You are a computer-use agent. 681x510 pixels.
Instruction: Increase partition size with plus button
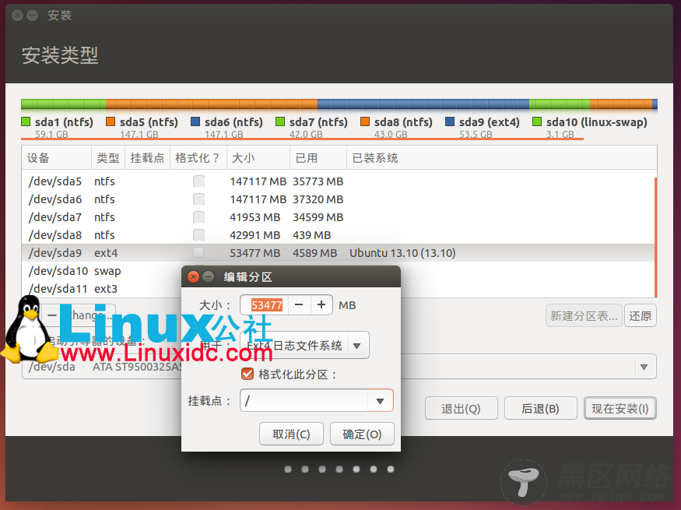pos(321,305)
